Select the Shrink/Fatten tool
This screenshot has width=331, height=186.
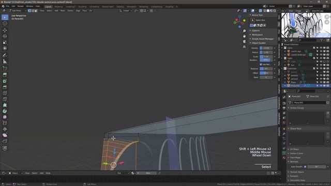click(x=5, y=129)
